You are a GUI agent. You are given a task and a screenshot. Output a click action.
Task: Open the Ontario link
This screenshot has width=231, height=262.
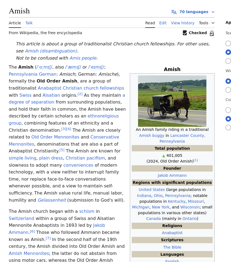click(x=189, y=219)
